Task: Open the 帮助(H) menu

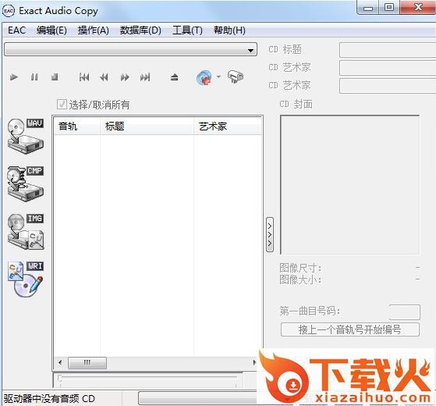Action: (229, 30)
